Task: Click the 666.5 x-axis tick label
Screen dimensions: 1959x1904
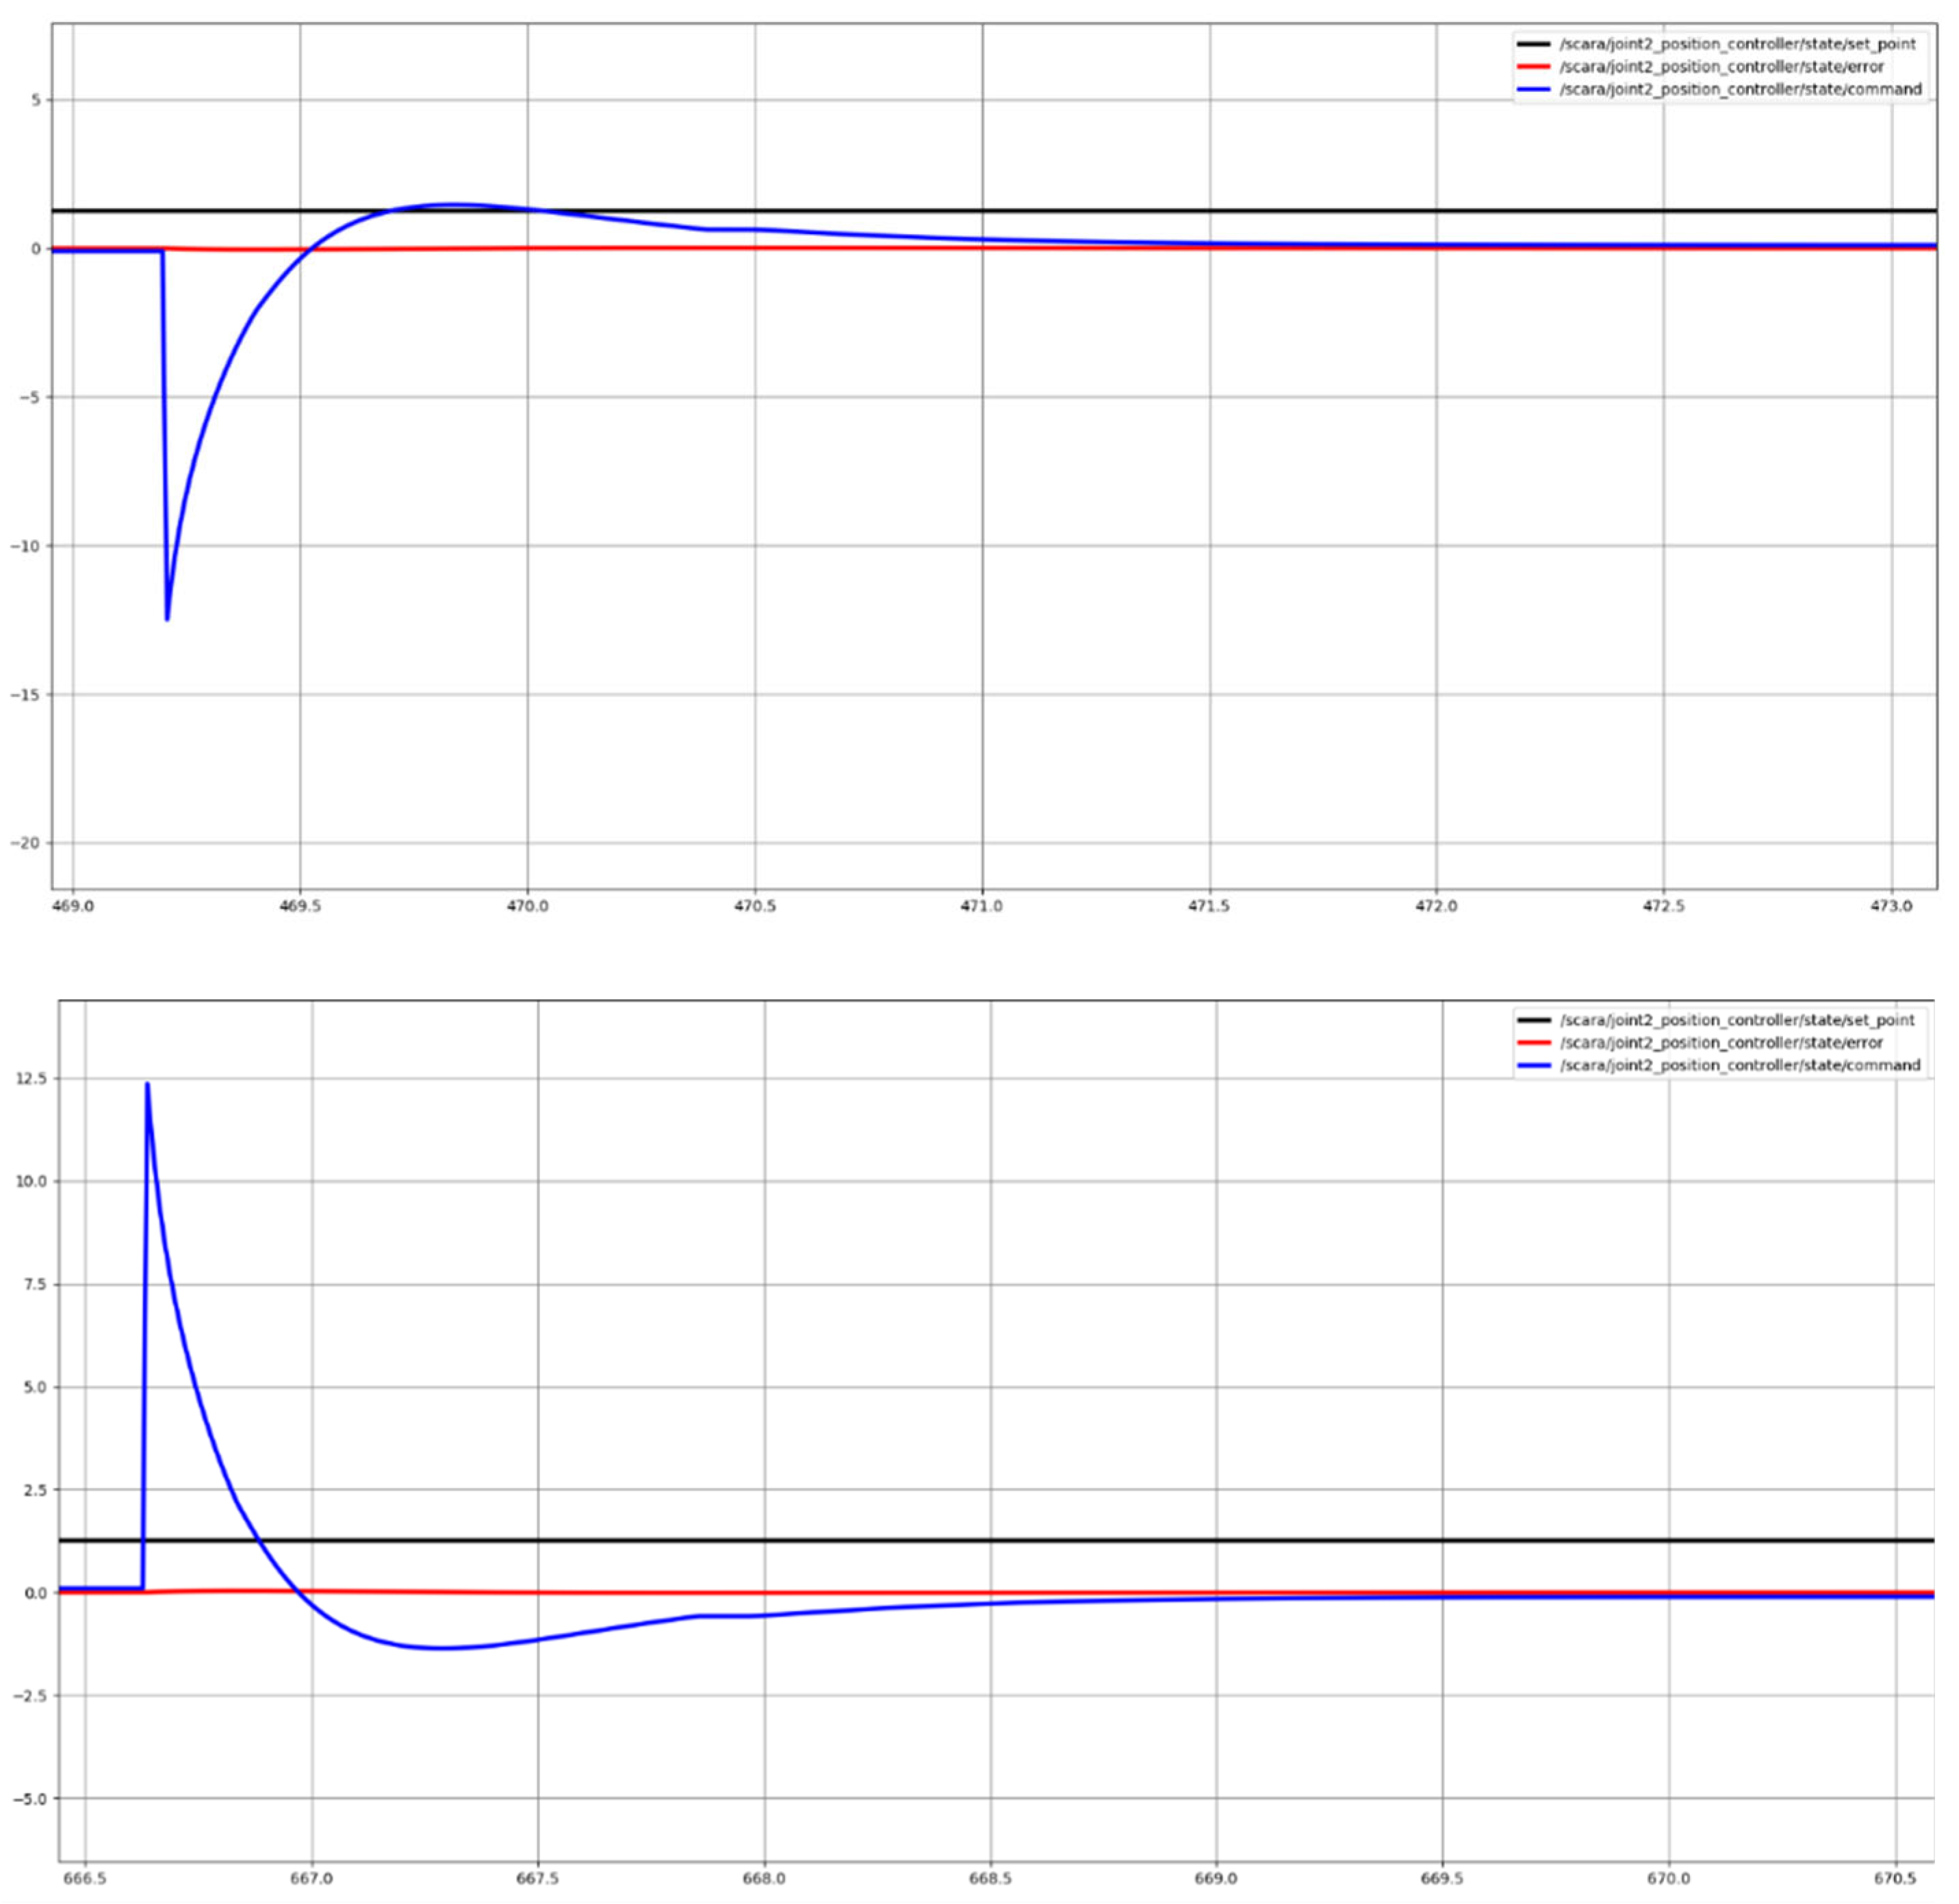Action: click(85, 1879)
